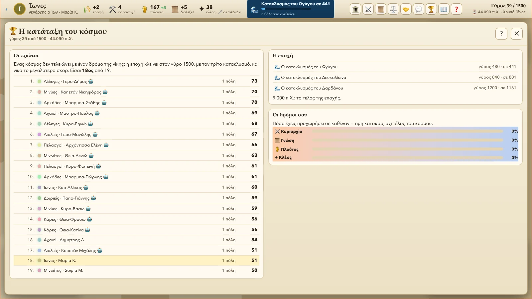This screenshot has height=299, width=532.
Task: Click the bot icon next to Μπαρμπα-Στάθης
Action: [104, 102]
